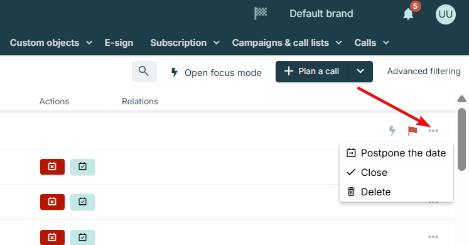Click red cancel-calendar button in second row
The height and width of the screenshot is (245, 469).
[52, 166]
